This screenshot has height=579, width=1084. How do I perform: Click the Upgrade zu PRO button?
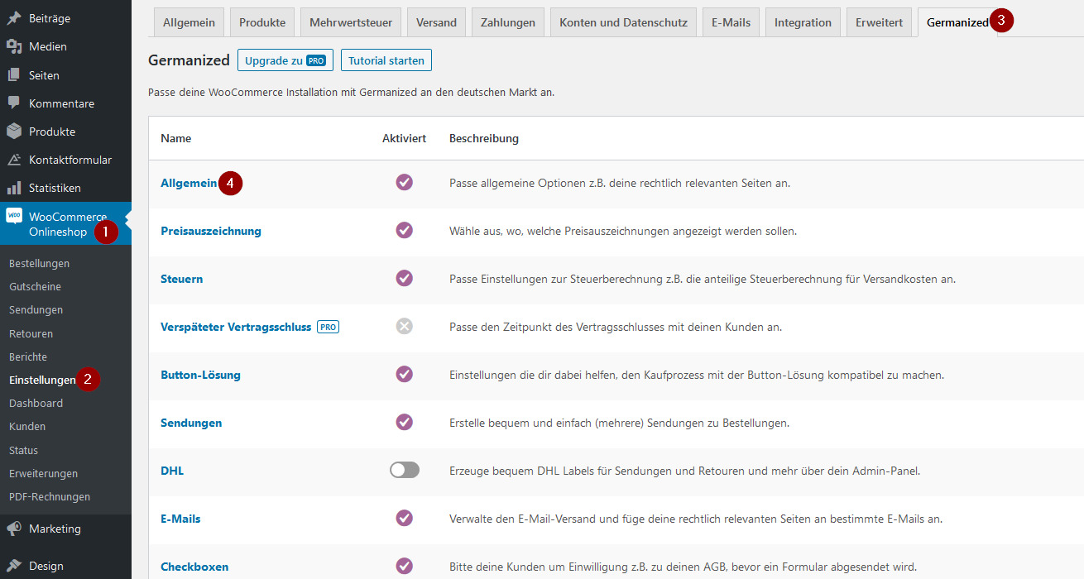[285, 60]
